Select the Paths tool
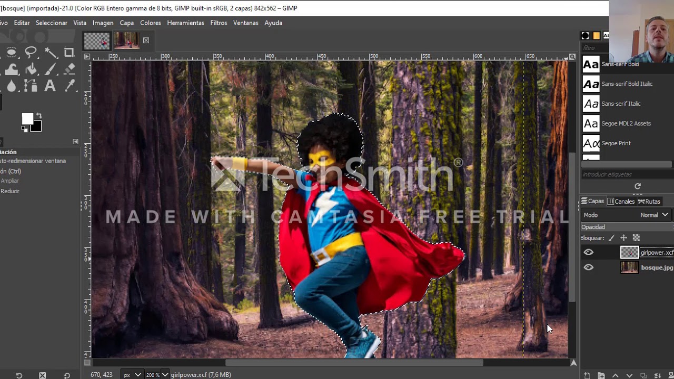 pyautogui.click(x=31, y=86)
